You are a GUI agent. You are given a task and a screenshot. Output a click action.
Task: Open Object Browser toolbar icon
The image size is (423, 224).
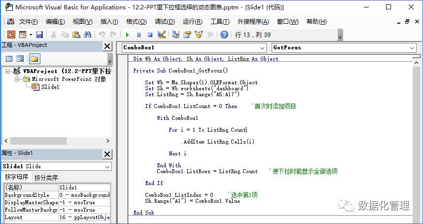199,35
